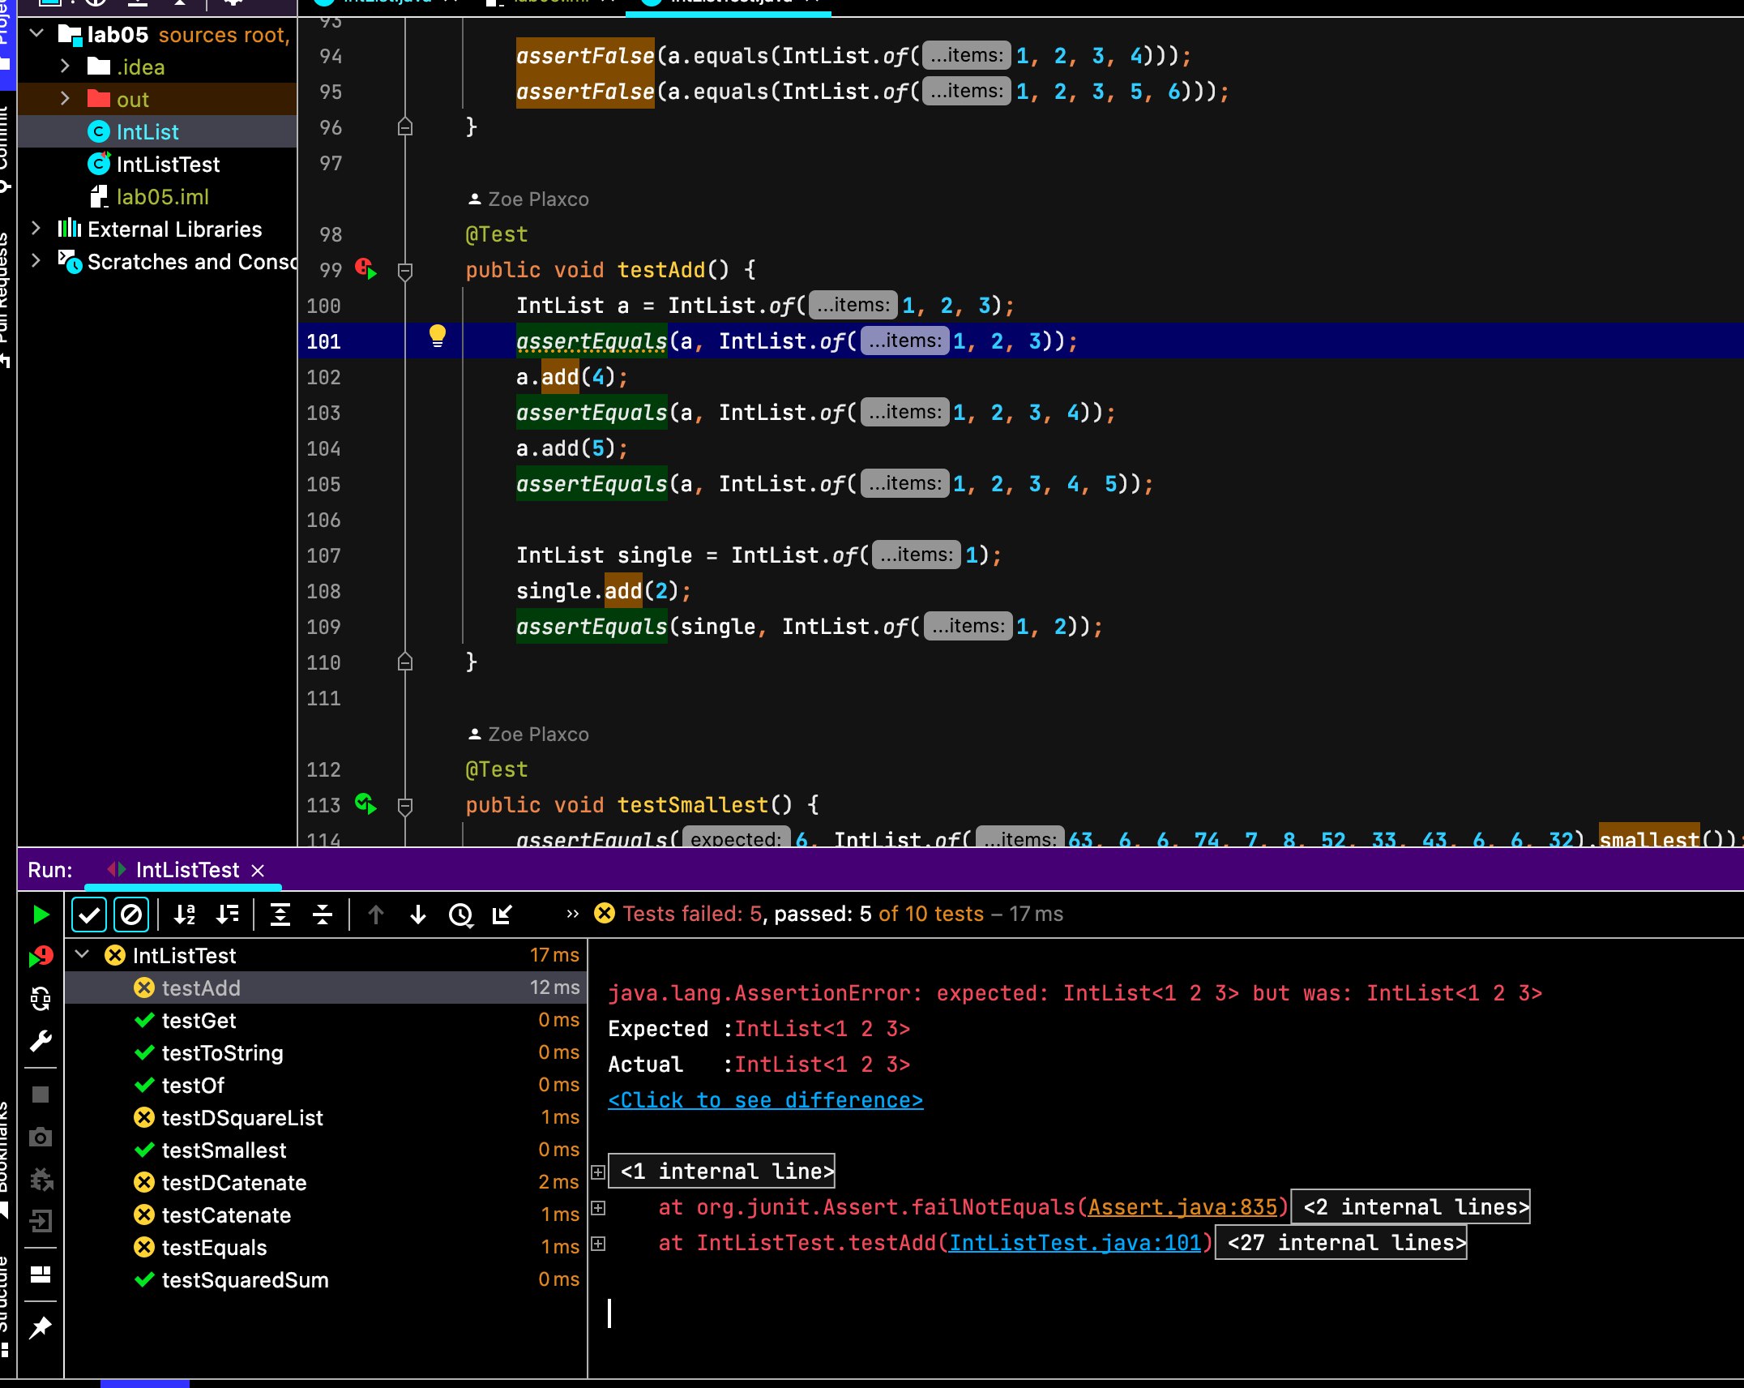Image resolution: width=1744 pixels, height=1388 pixels.
Task: Sort tests alphabetically
Action: pos(185,915)
